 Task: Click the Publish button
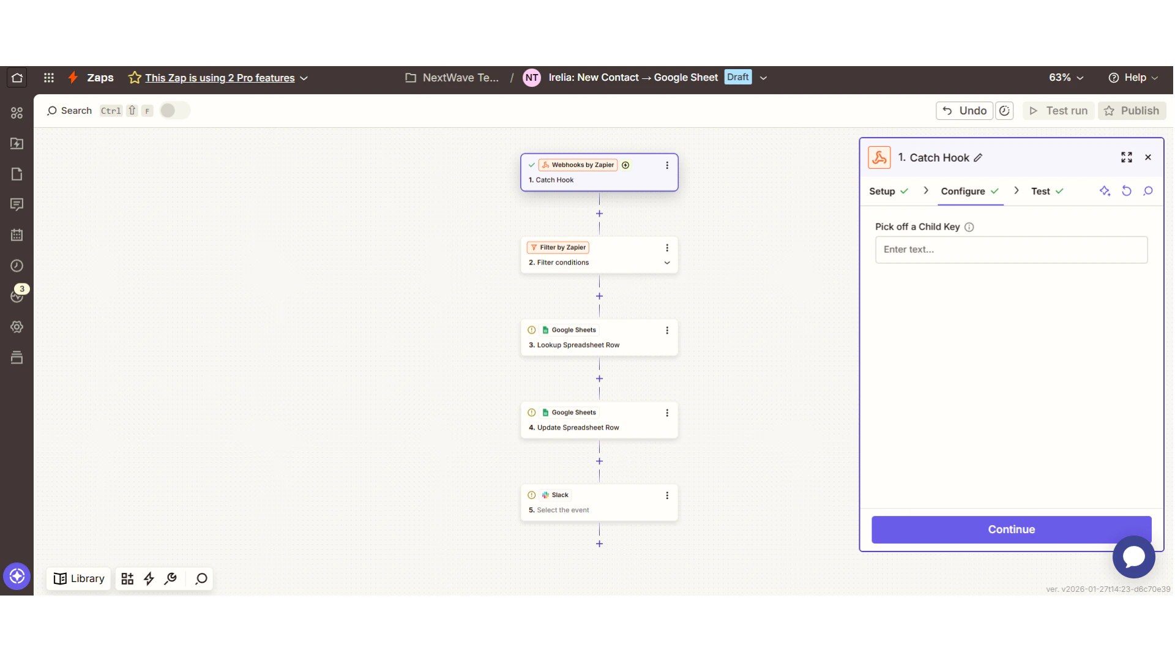pyautogui.click(x=1132, y=110)
